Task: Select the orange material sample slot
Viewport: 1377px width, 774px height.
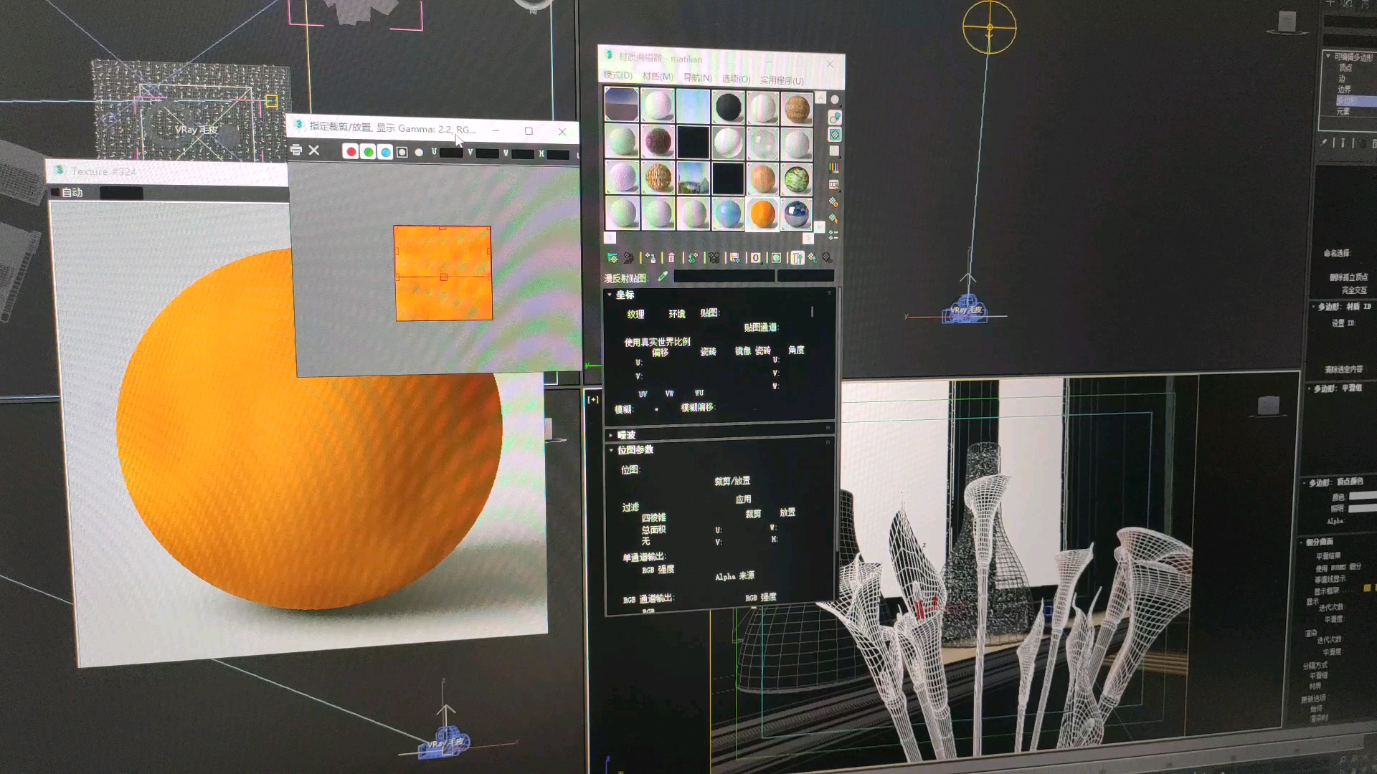Action: (x=762, y=214)
